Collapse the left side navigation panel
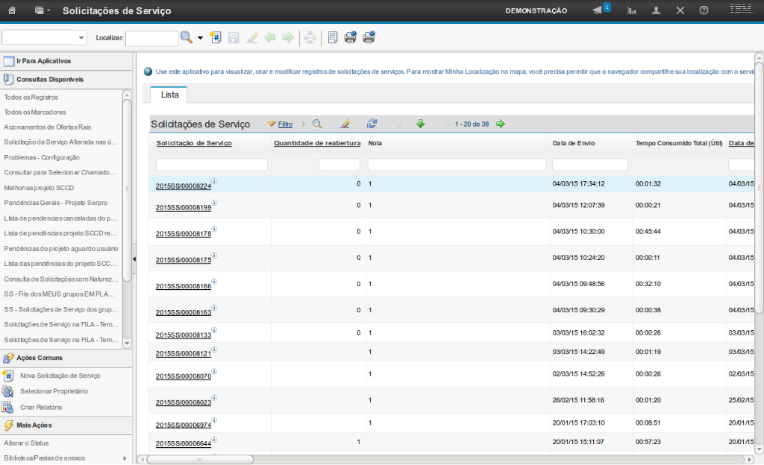764x465 pixels. (x=134, y=259)
